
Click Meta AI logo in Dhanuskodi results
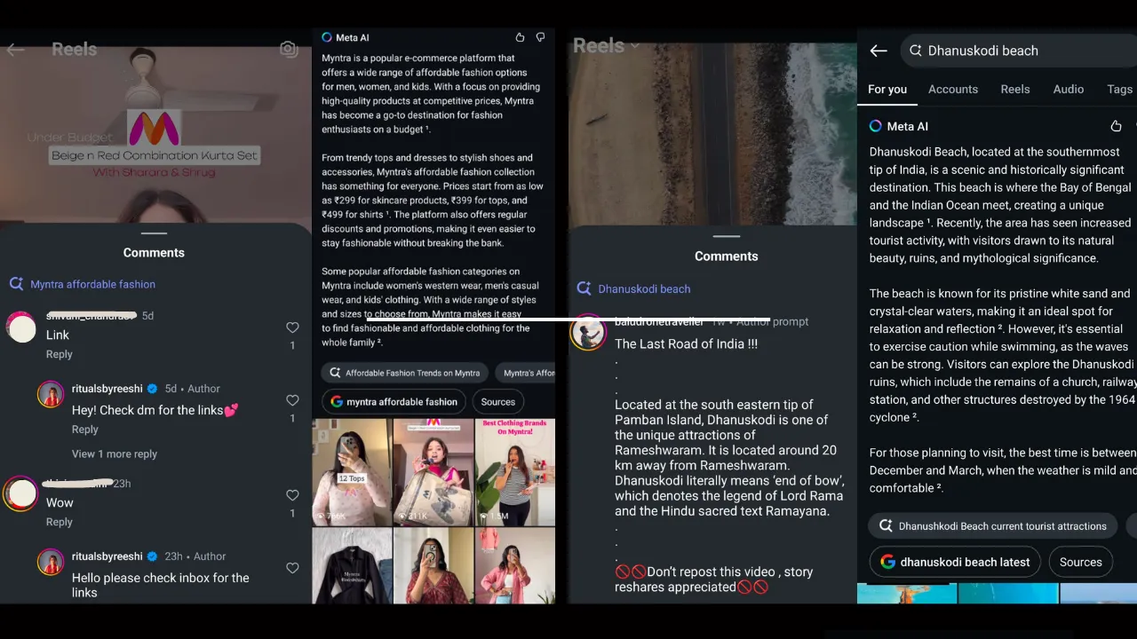(876, 126)
